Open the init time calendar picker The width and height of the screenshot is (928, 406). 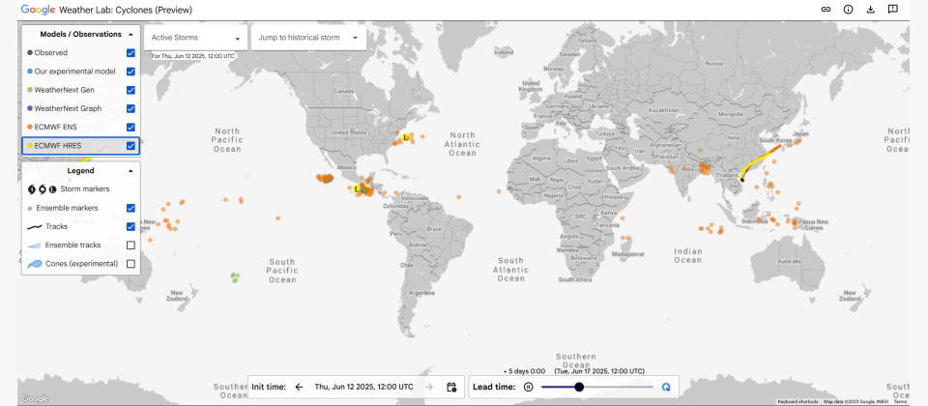[x=451, y=387]
